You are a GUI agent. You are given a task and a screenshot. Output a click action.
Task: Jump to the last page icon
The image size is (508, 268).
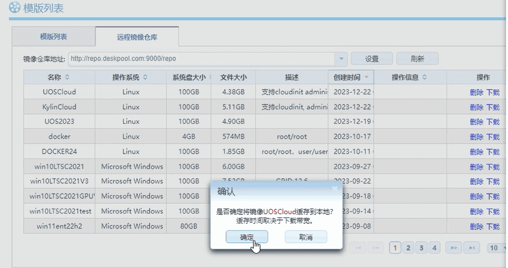471,248
